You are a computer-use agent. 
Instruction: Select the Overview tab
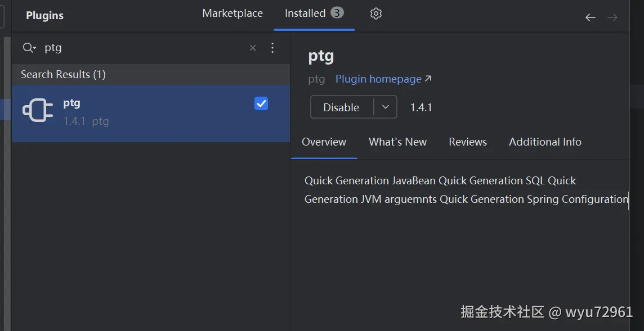324,142
